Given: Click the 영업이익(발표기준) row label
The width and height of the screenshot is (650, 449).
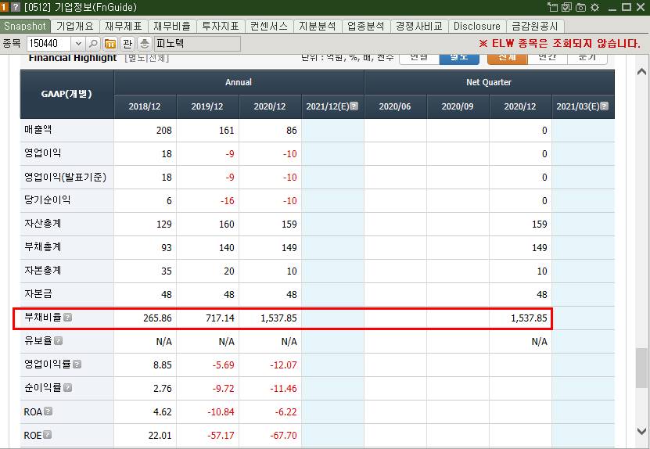Looking at the screenshot, I should (65, 177).
